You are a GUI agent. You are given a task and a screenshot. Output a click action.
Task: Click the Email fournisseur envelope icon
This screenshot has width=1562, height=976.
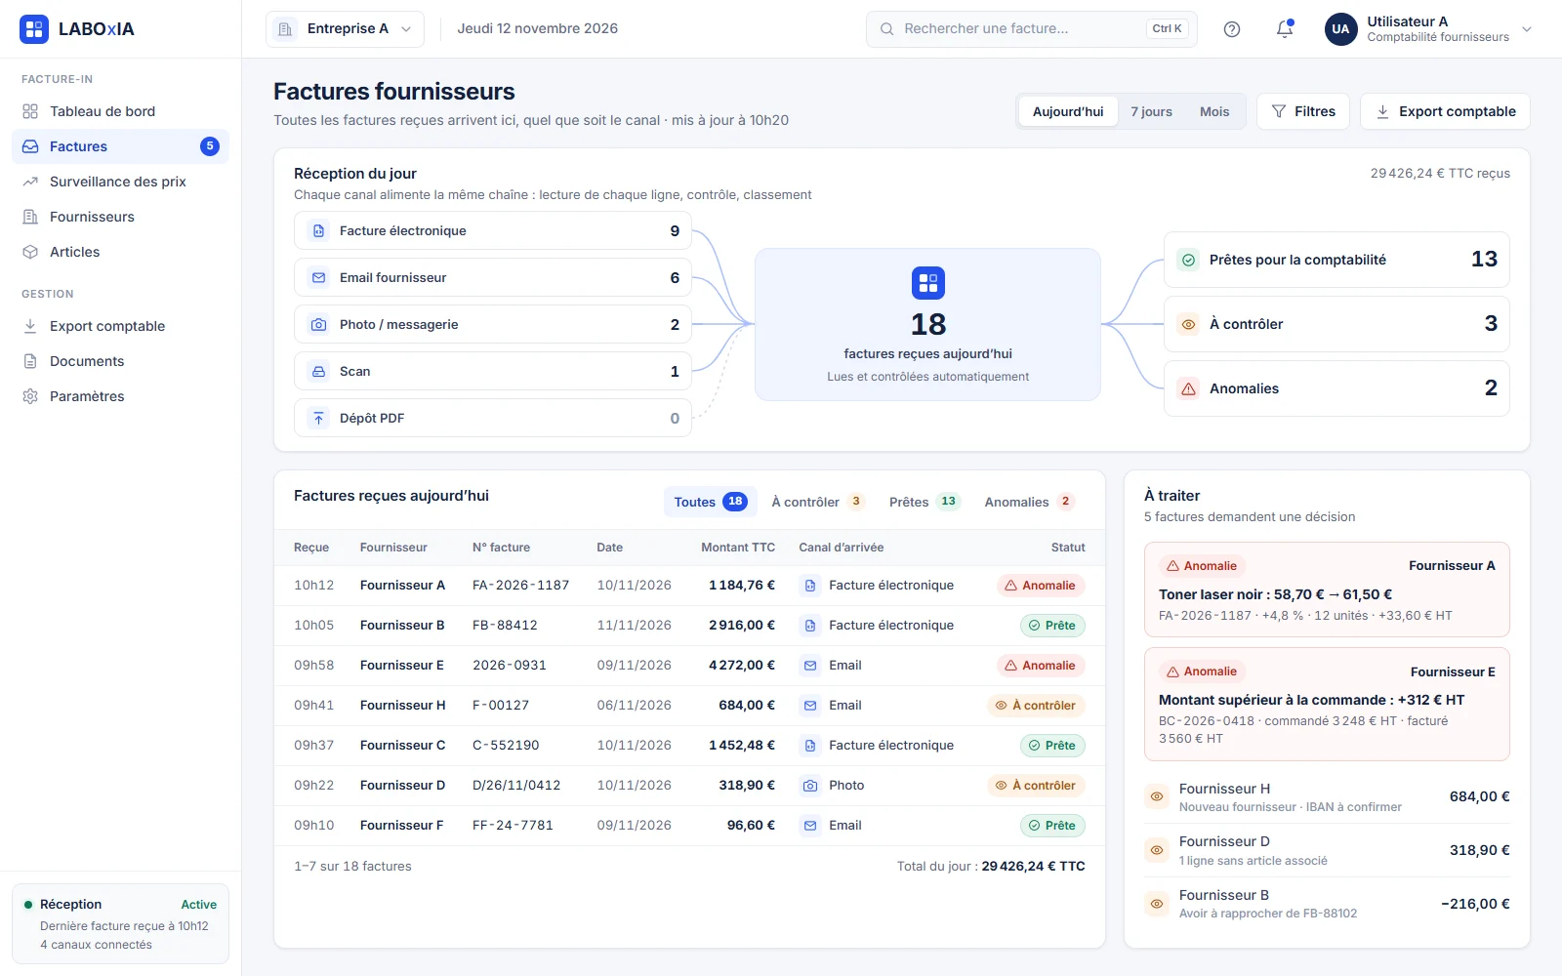pyautogui.click(x=318, y=278)
